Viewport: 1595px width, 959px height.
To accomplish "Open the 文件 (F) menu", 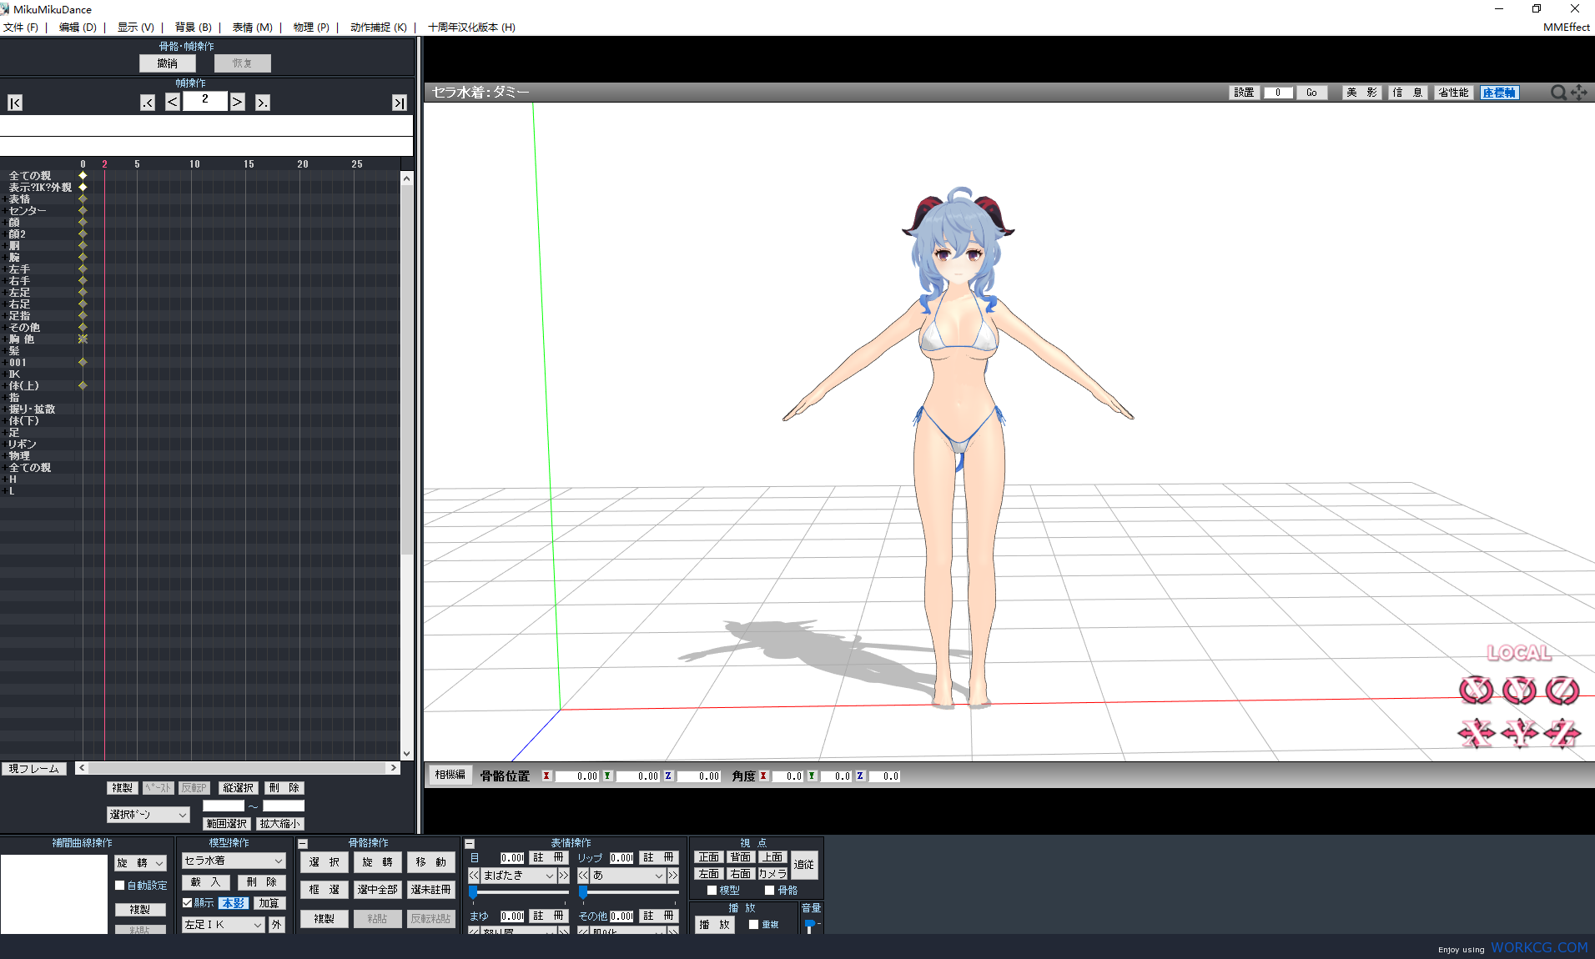I will point(21,28).
